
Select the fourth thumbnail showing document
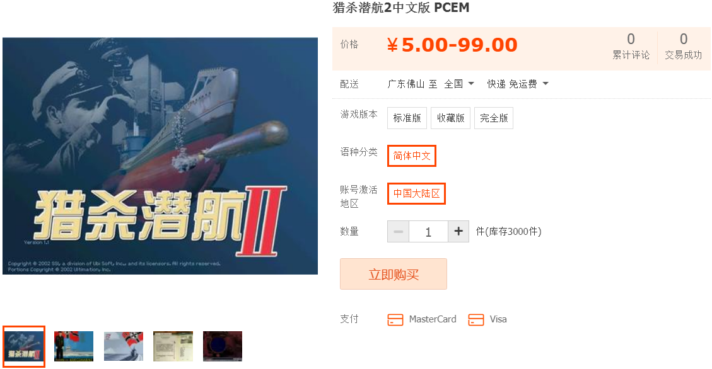coord(173,346)
